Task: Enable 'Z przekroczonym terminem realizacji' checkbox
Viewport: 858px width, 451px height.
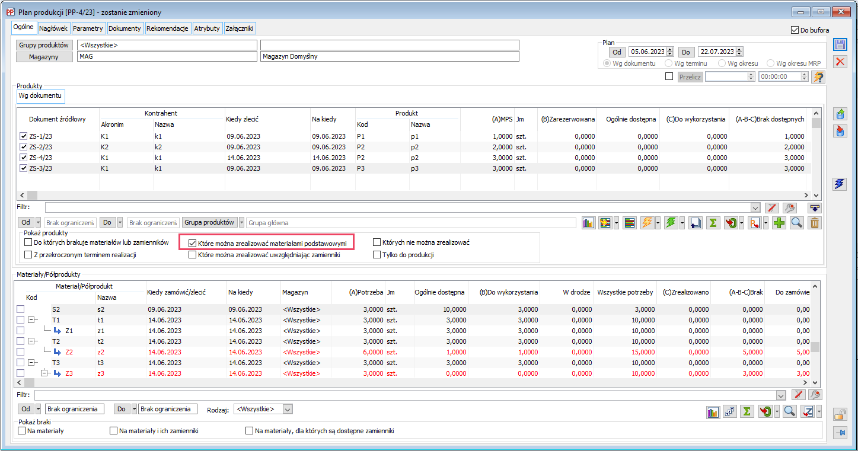Action: coord(28,255)
